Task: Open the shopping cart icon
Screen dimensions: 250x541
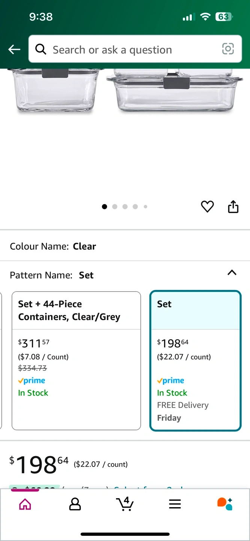Action: pos(125,503)
